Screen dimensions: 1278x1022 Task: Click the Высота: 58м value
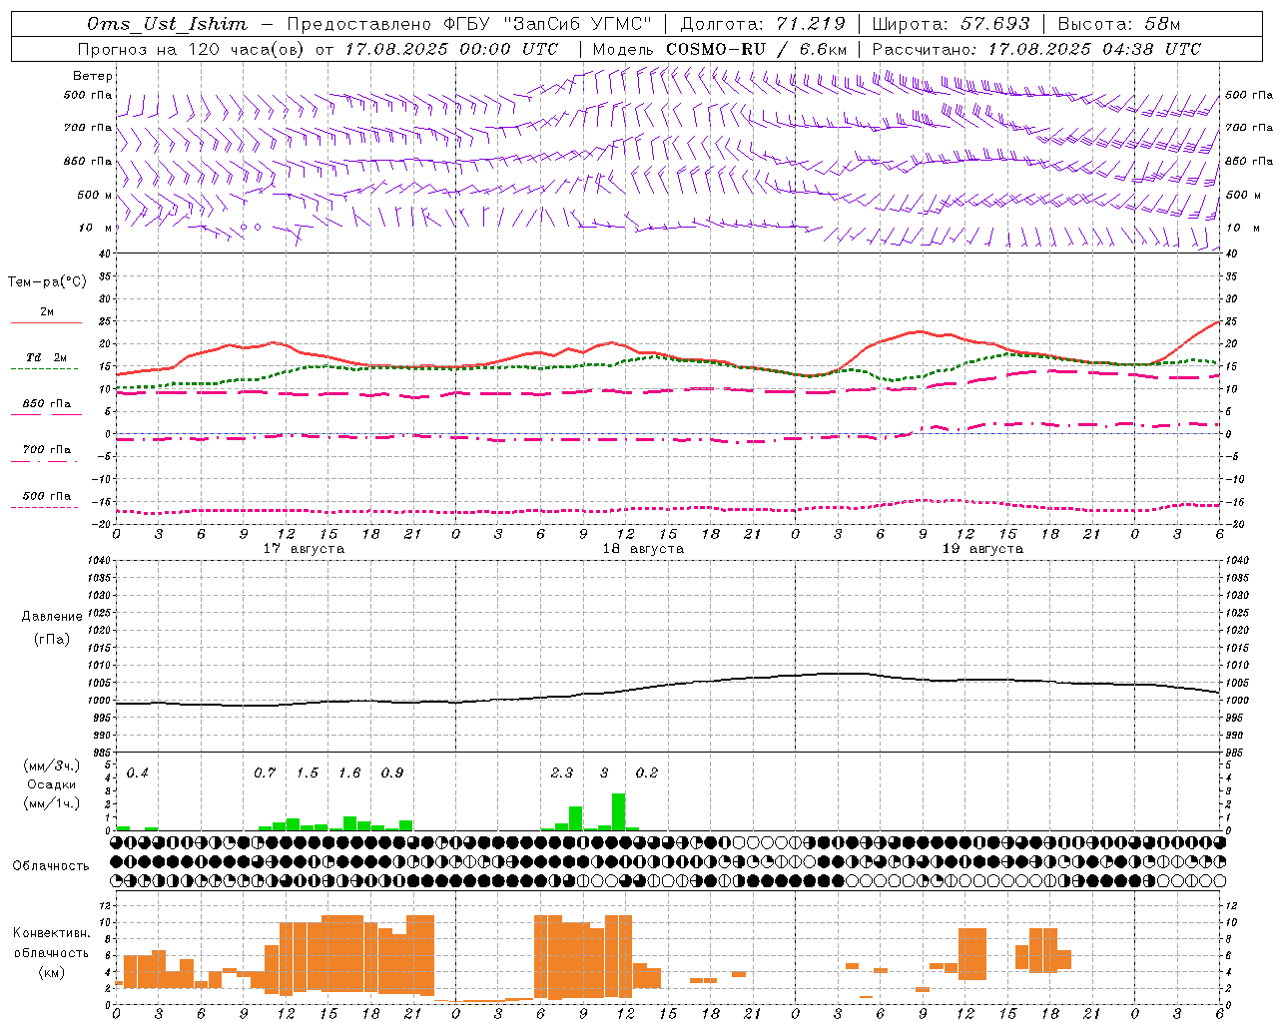pyautogui.click(x=1119, y=23)
